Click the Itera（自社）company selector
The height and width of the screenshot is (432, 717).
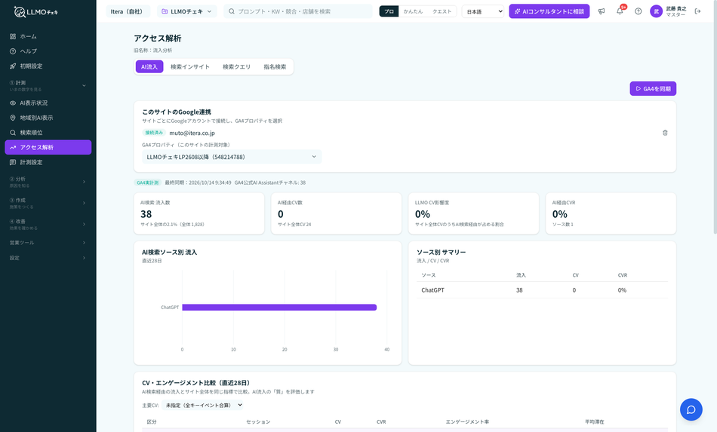point(128,11)
